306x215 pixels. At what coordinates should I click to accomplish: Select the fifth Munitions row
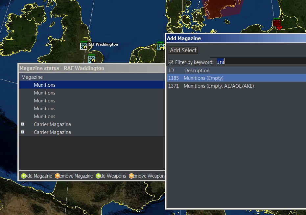(92, 117)
